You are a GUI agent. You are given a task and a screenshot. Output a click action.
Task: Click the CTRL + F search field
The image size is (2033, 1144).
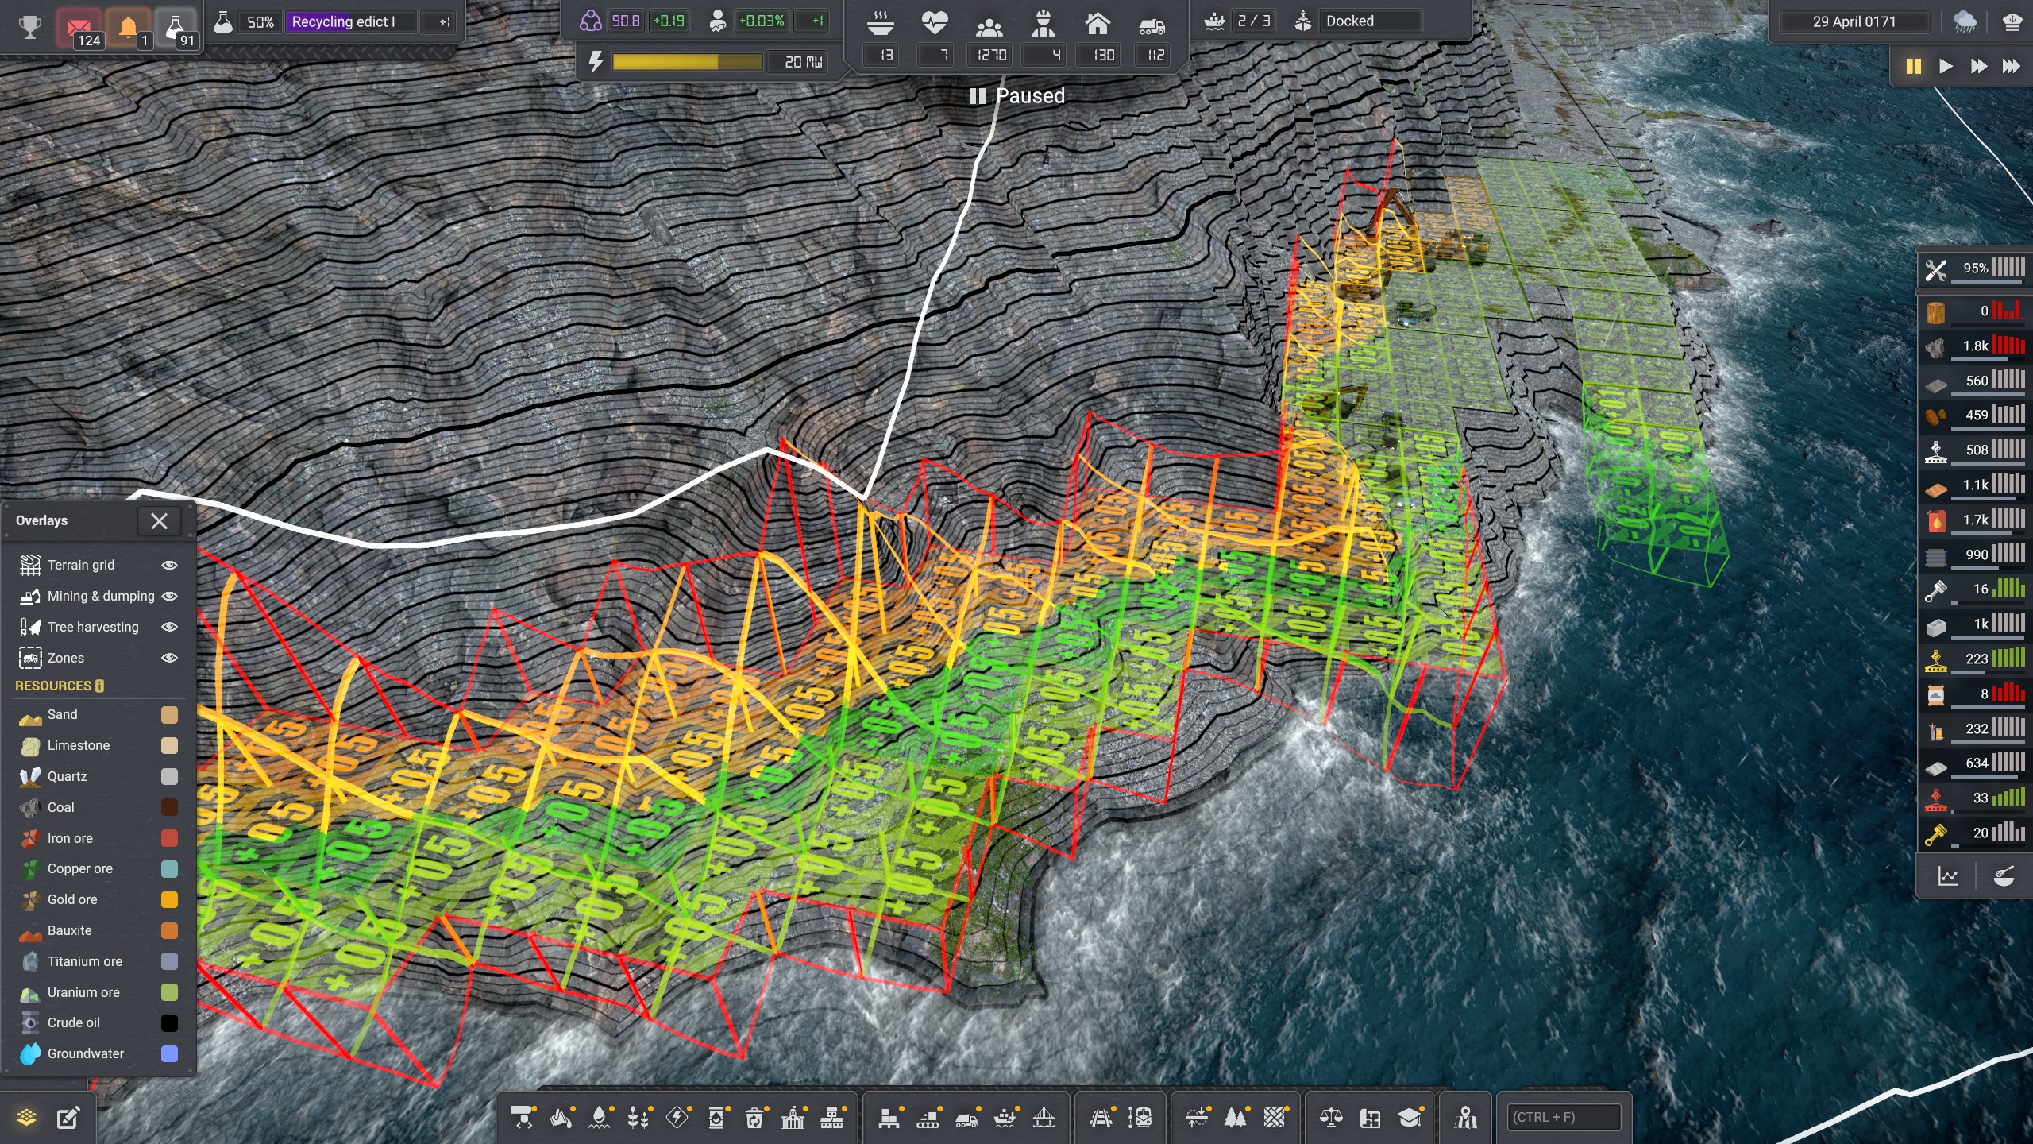(1563, 1117)
